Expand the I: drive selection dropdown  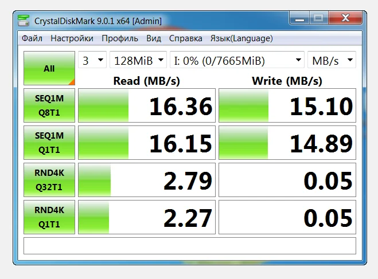point(237,60)
